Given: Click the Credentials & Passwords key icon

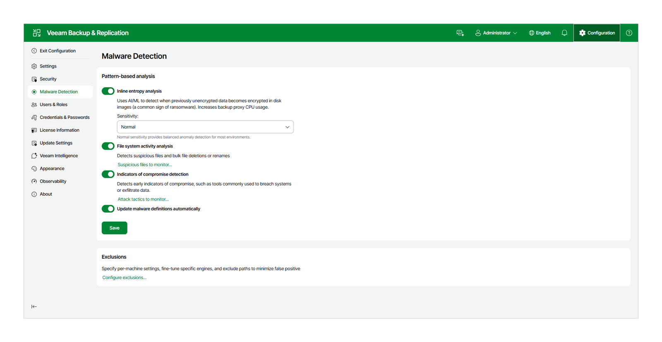Looking at the screenshot, I should point(34,117).
